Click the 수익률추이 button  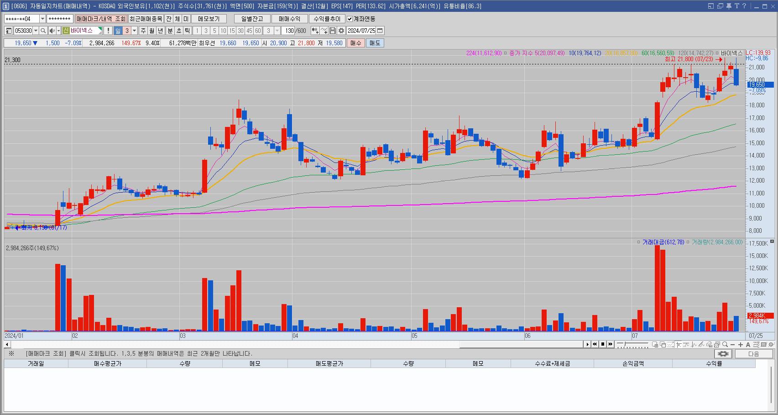coord(327,19)
